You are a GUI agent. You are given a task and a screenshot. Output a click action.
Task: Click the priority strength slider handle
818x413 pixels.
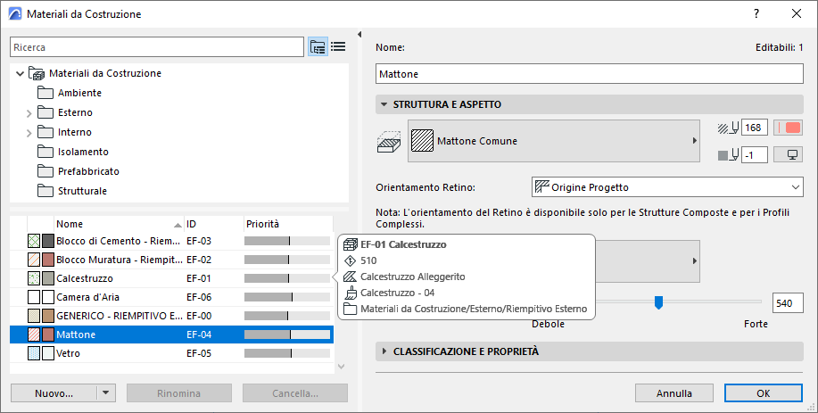[x=658, y=302]
